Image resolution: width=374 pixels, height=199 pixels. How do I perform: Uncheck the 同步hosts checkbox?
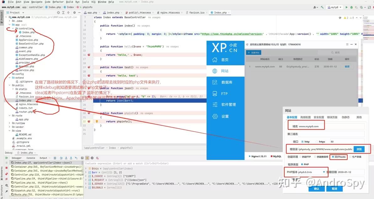(x=333, y=157)
